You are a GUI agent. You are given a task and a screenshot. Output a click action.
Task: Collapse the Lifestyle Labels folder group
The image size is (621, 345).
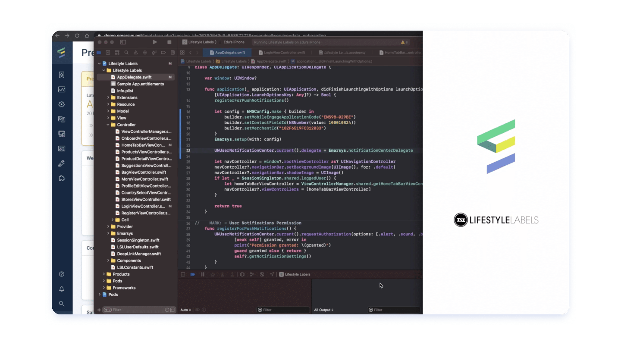coord(103,70)
